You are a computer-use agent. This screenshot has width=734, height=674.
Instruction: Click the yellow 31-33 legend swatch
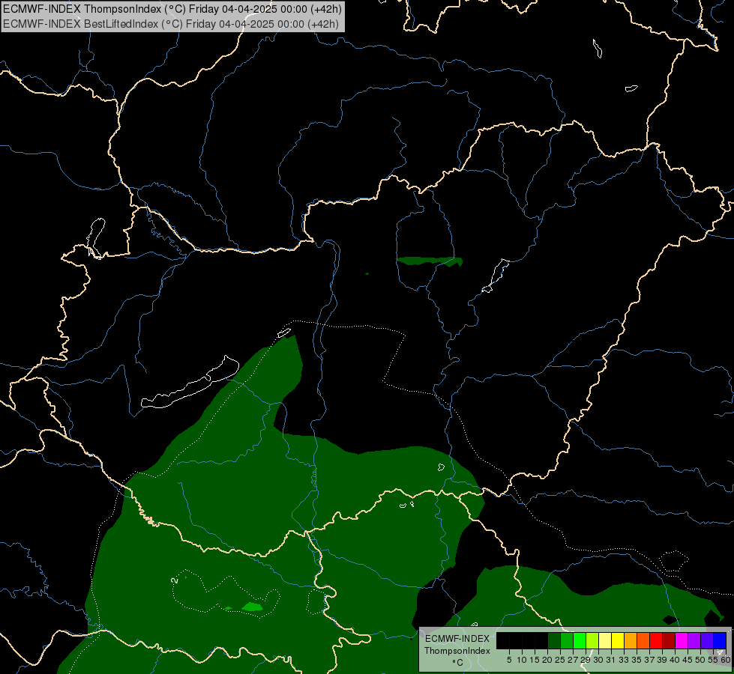[618, 640]
